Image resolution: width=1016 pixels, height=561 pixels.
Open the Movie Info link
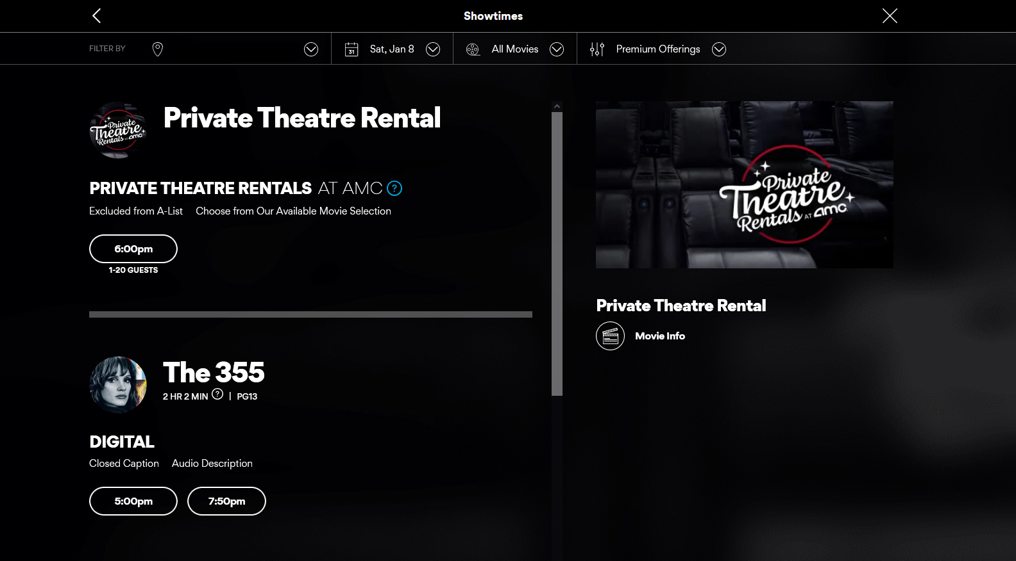click(x=660, y=336)
